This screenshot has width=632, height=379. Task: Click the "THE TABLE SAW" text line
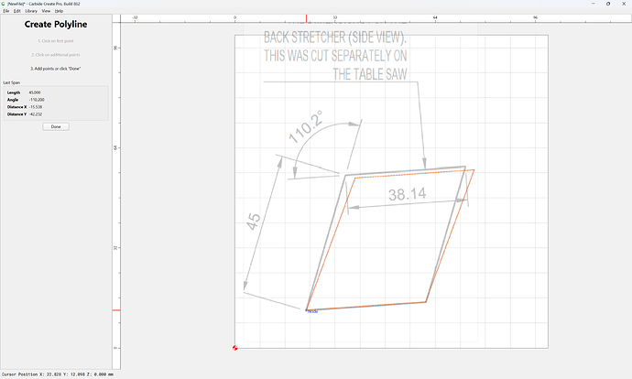[370, 74]
